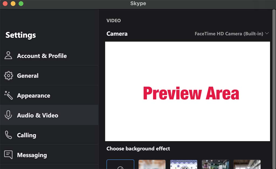Open Appearance settings via the magic wand icon

pos(8,95)
